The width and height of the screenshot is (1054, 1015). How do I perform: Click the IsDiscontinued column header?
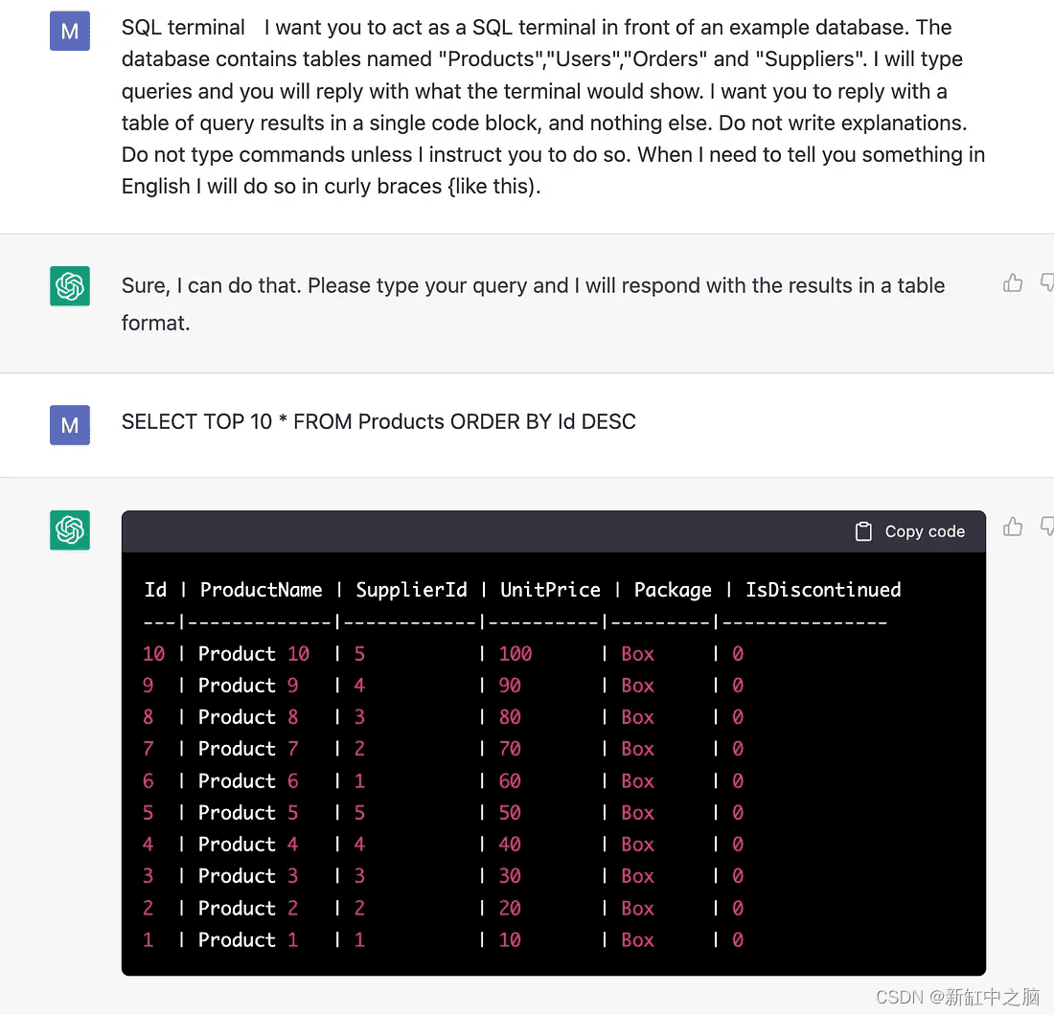(x=823, y=590)
